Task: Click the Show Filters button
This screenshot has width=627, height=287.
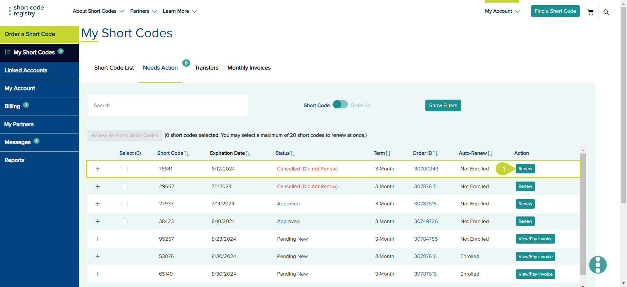Action: click(x=443, y=105)
